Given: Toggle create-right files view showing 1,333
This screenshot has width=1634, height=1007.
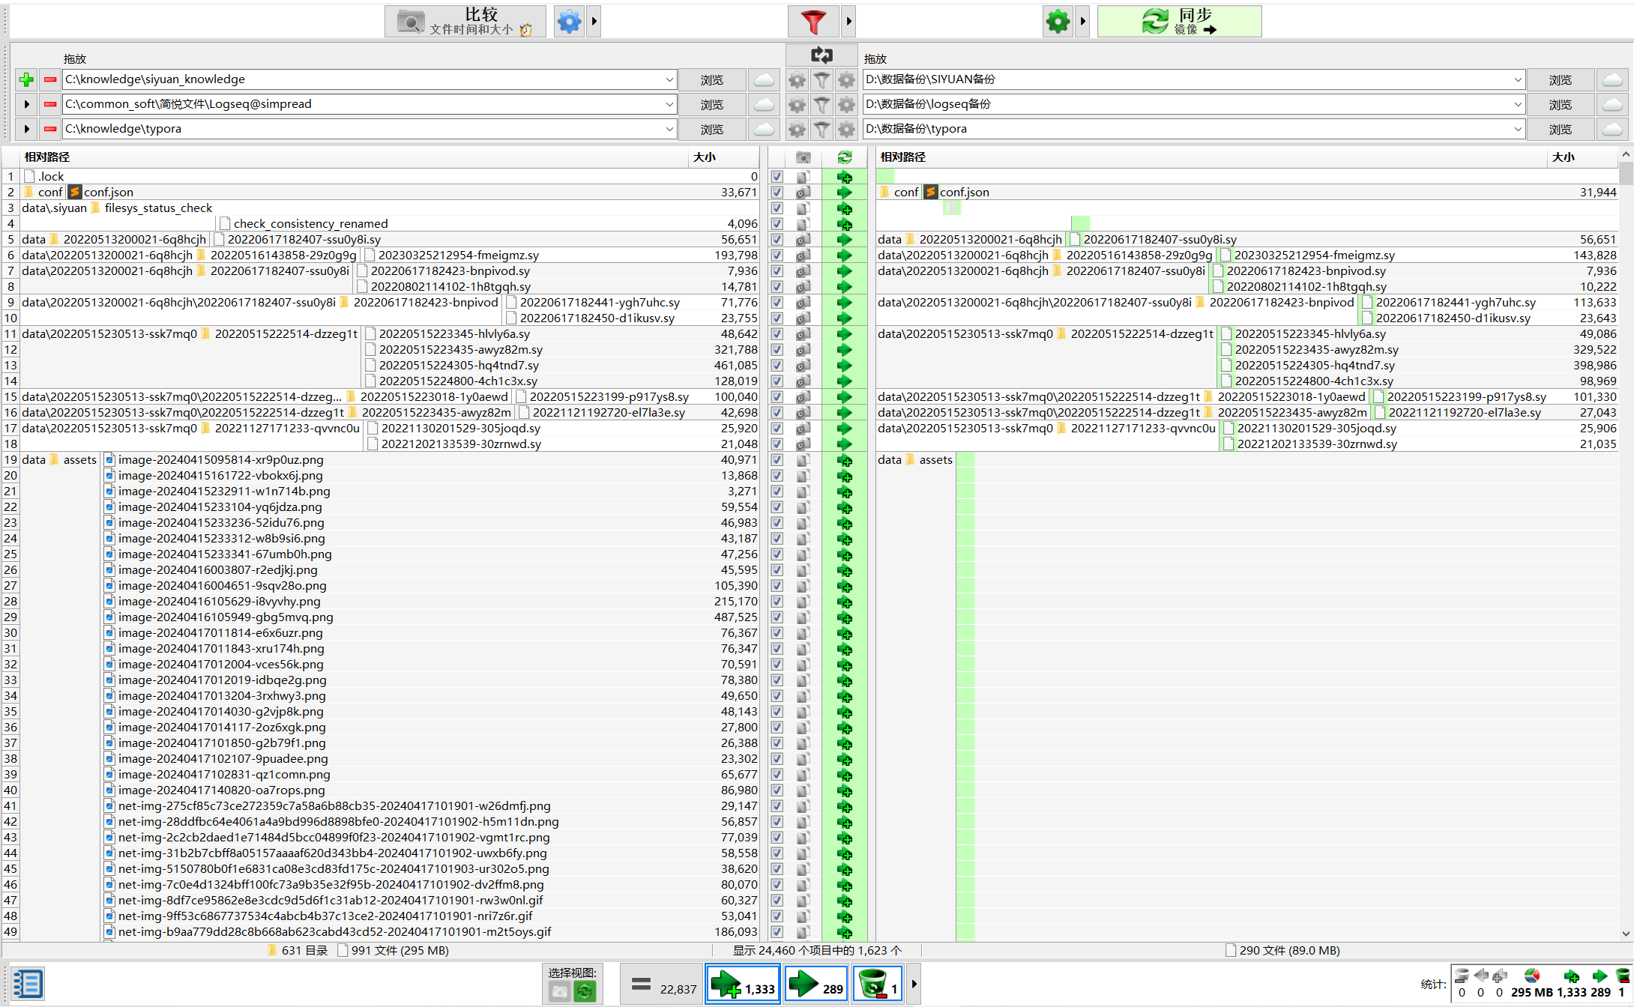Looking at the screenshot, I should (x=743, y=984).
